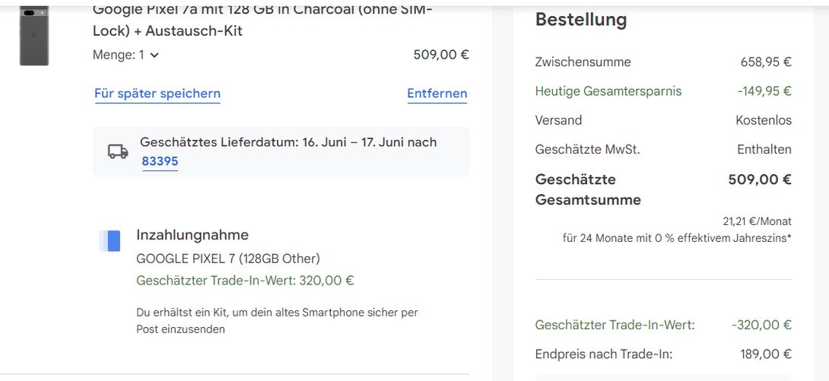Click the -320,00 € trade-in value in summary
The width and height of the screenshot is (829, 381).
coord(761,325)
